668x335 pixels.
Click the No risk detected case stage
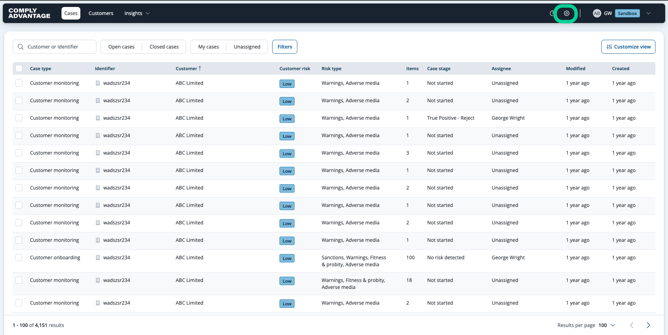[x=446, y=258]
